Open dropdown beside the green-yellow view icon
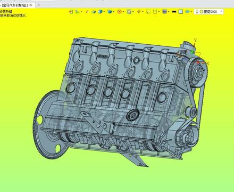The width and height of the screenshot is (234, 192). click(81, 12)
